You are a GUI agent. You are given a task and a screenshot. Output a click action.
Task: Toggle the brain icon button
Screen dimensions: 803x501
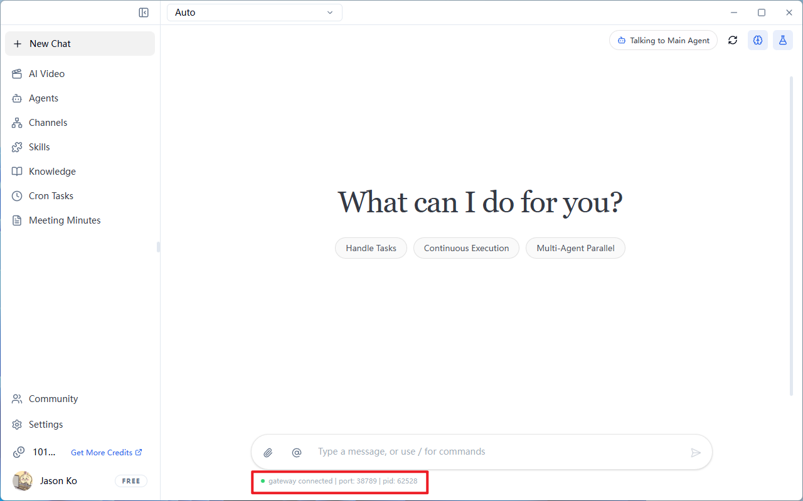pos(758,40)
